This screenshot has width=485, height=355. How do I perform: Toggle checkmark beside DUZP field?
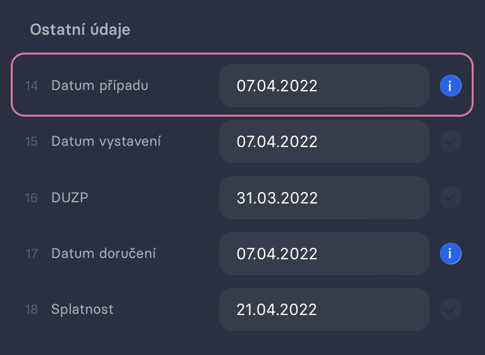(x=451, y=198)
